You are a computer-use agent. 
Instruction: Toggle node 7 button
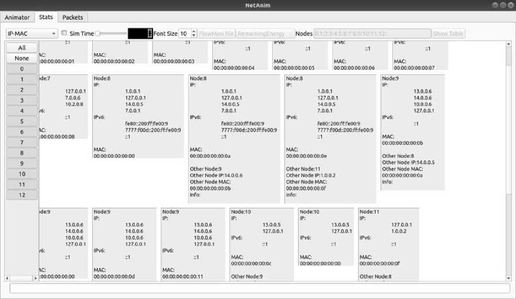pyautogui.click(x=22, y=142)
